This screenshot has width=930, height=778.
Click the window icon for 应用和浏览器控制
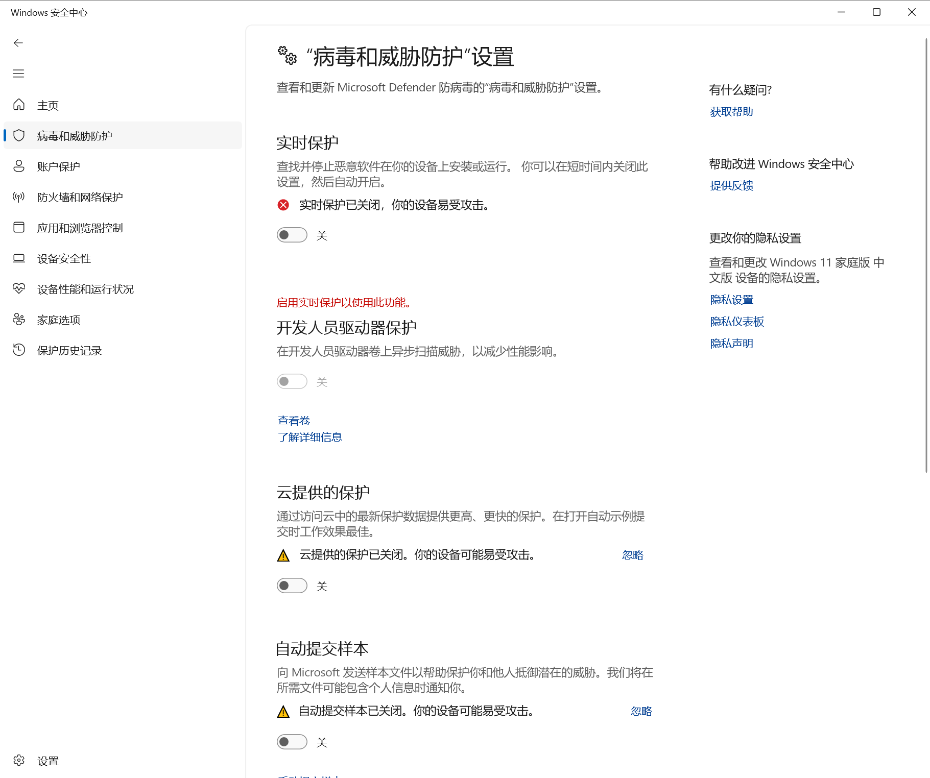(x=19, y=227)
